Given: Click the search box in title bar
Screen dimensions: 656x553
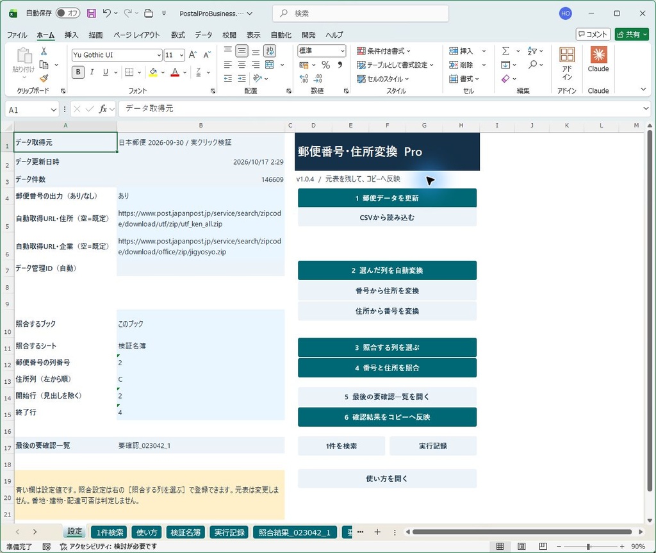Looking at the screenshot, I should click(x=361, y=13).
